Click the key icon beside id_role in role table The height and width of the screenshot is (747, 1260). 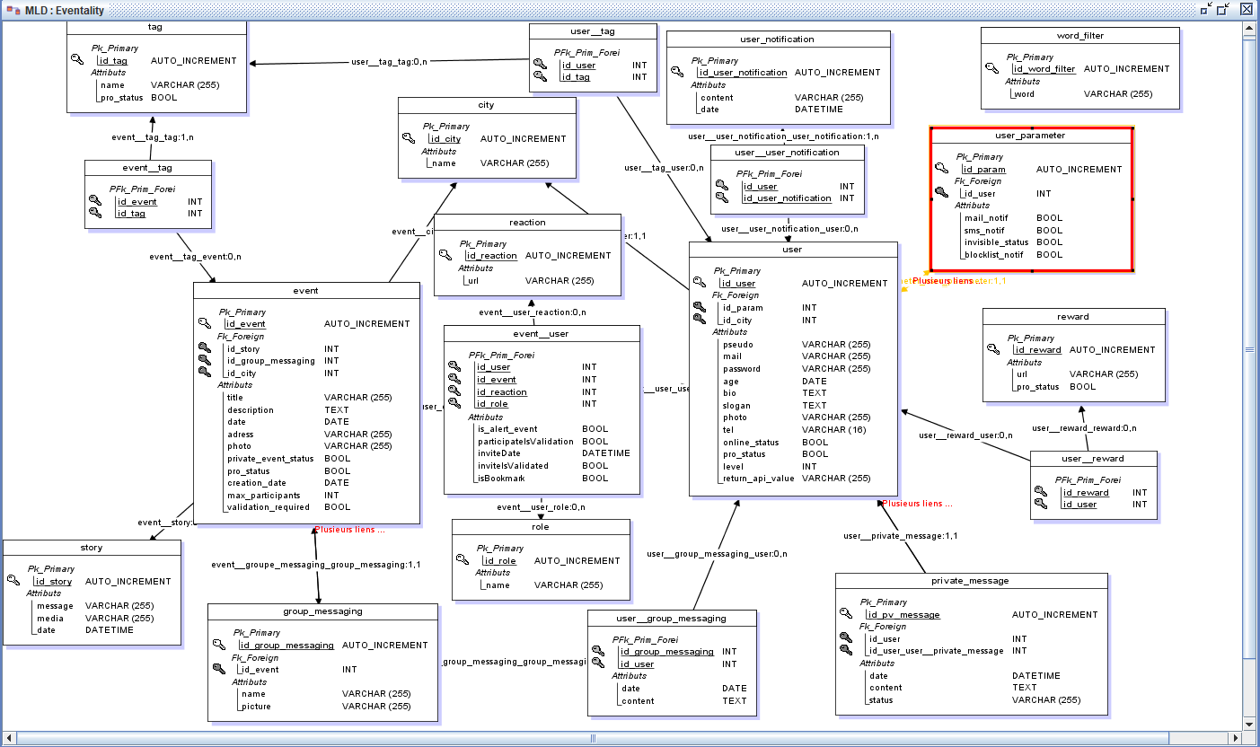coord(463,559)
